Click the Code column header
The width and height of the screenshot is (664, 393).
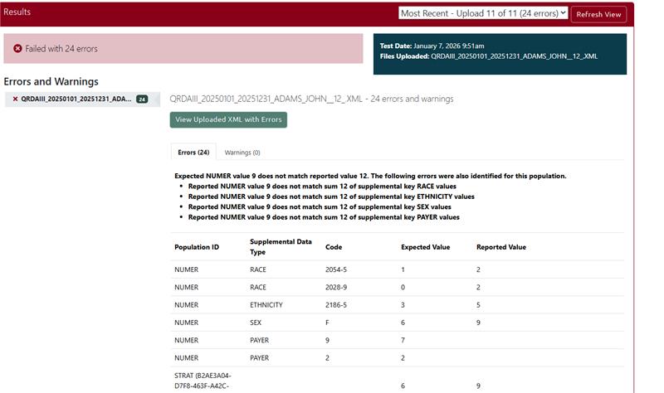point(334,247)
